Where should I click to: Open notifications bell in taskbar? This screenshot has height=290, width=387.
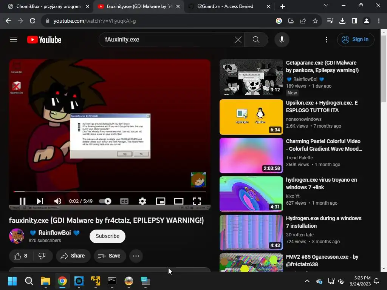point(377,281)
